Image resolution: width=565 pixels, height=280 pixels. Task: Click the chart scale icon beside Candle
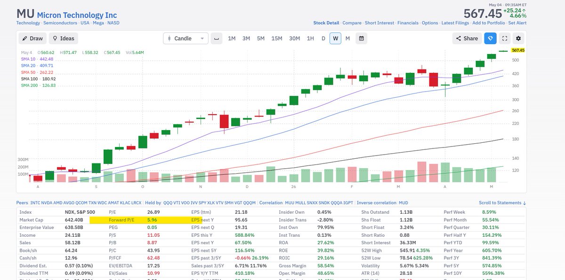(x=217, y=39)
